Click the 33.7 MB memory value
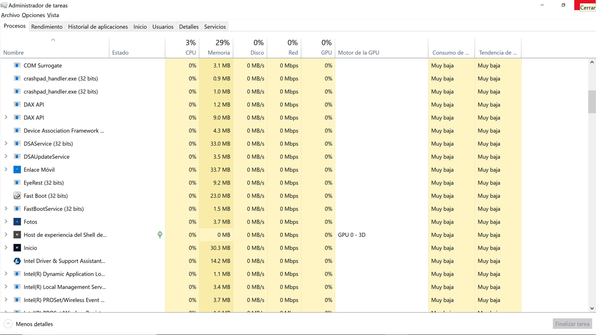The image size is (596, 335). [x=220, y=170]
